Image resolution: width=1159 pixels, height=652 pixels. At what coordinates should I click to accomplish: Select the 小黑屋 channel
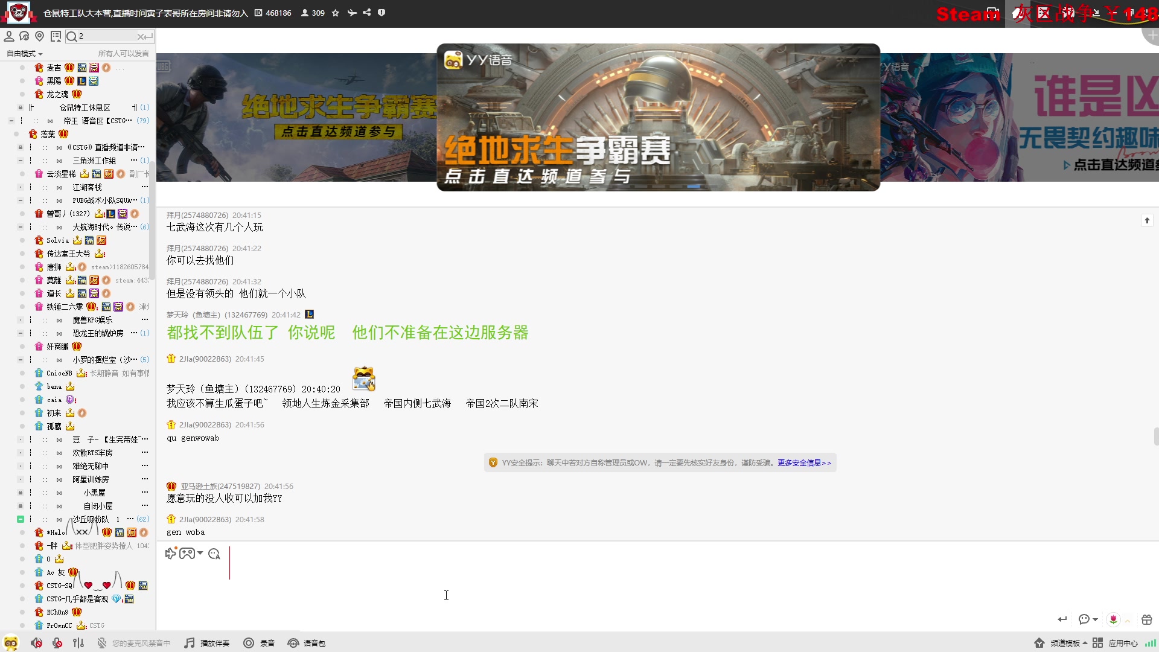[x=94, y=493]
